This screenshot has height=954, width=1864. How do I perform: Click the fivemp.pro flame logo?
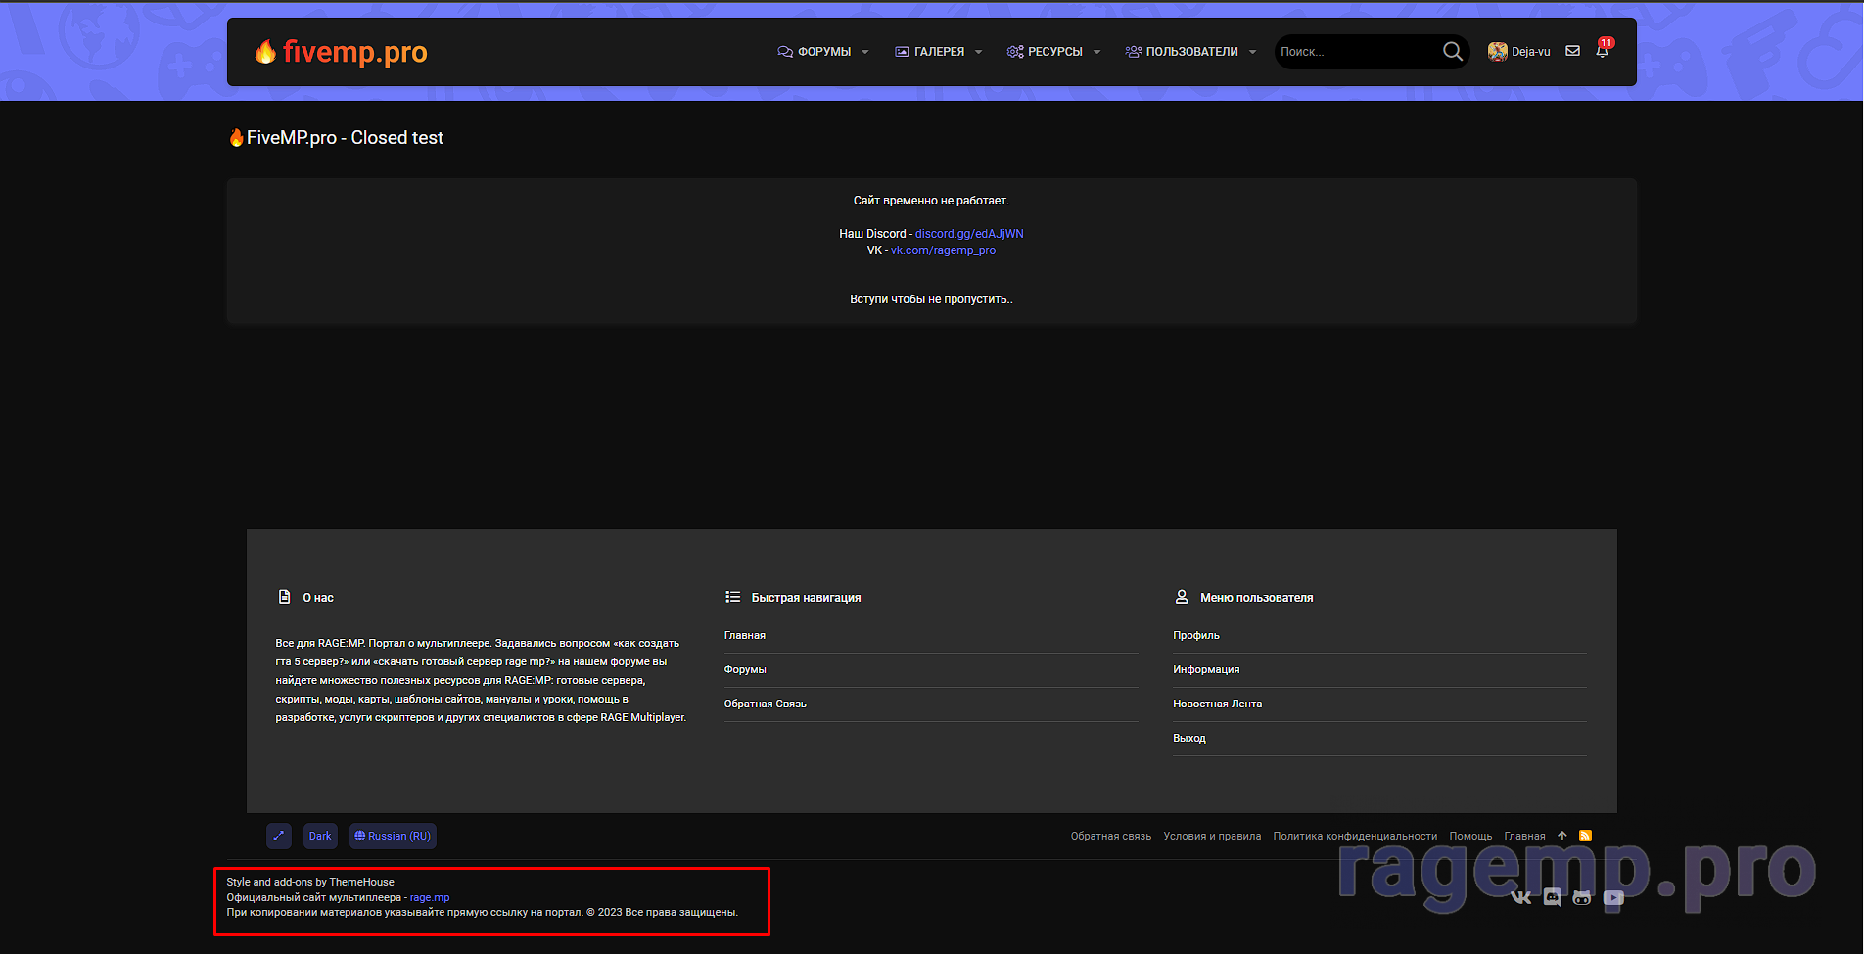341,51
